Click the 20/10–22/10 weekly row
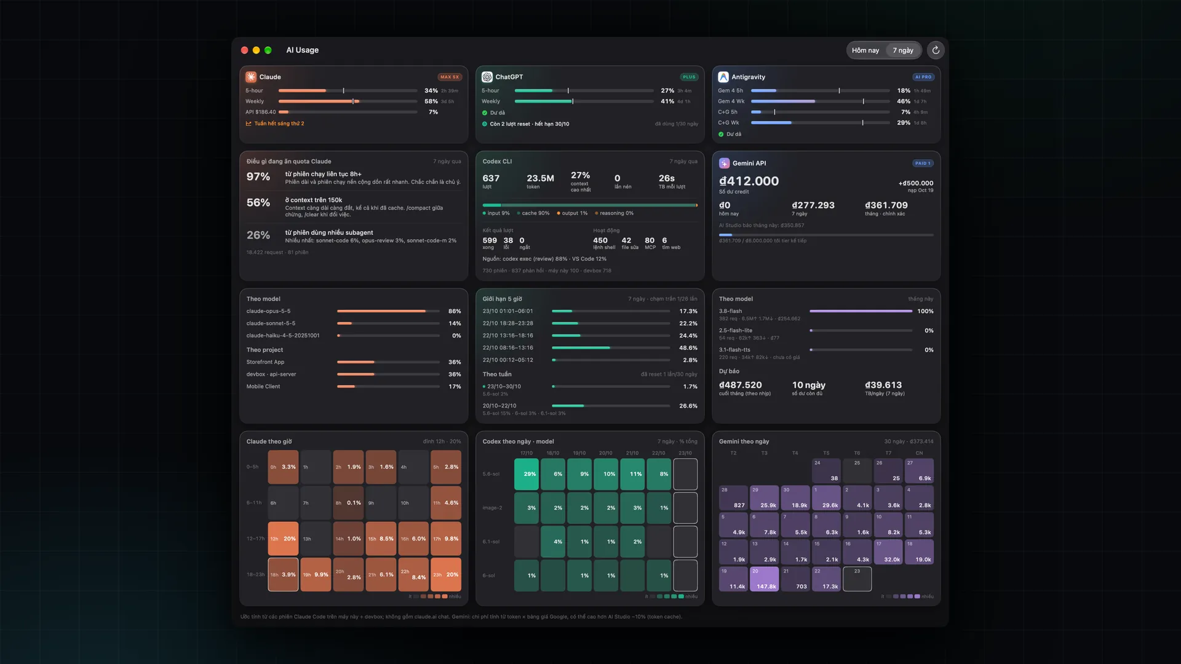The image size is (1181, 664). tap(590, 409)
